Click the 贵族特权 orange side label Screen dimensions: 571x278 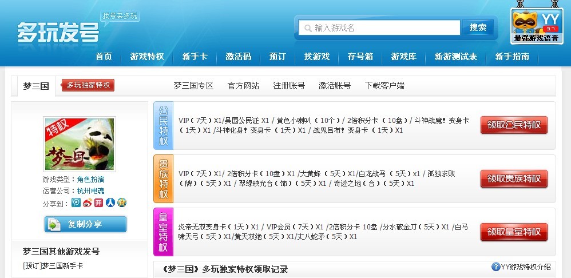(x=164, y=178)
